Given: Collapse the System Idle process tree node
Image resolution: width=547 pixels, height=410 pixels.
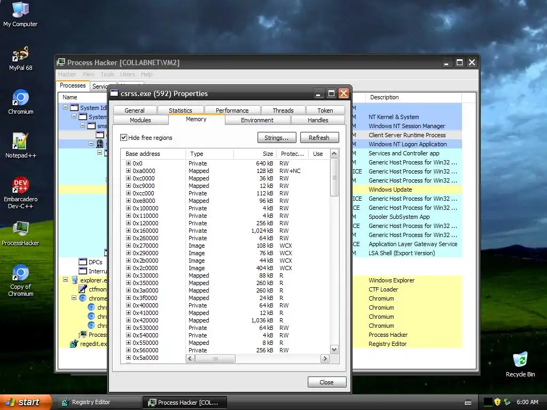Looking at the screenshot, I should tap(65, 107).
